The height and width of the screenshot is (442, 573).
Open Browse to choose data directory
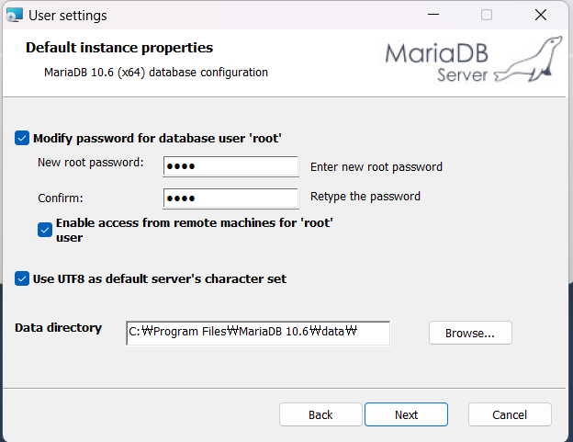coord(470,333)
